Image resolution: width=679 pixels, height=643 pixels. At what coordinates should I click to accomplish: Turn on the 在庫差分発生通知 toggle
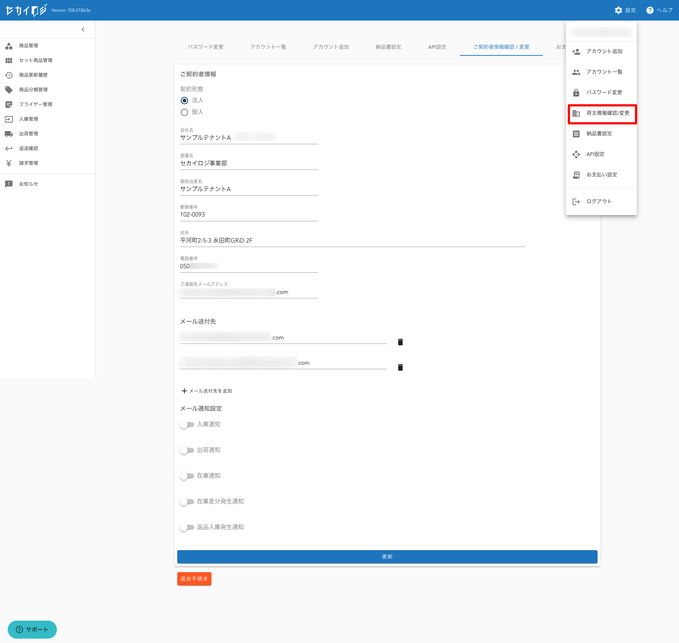click(187, 502)
